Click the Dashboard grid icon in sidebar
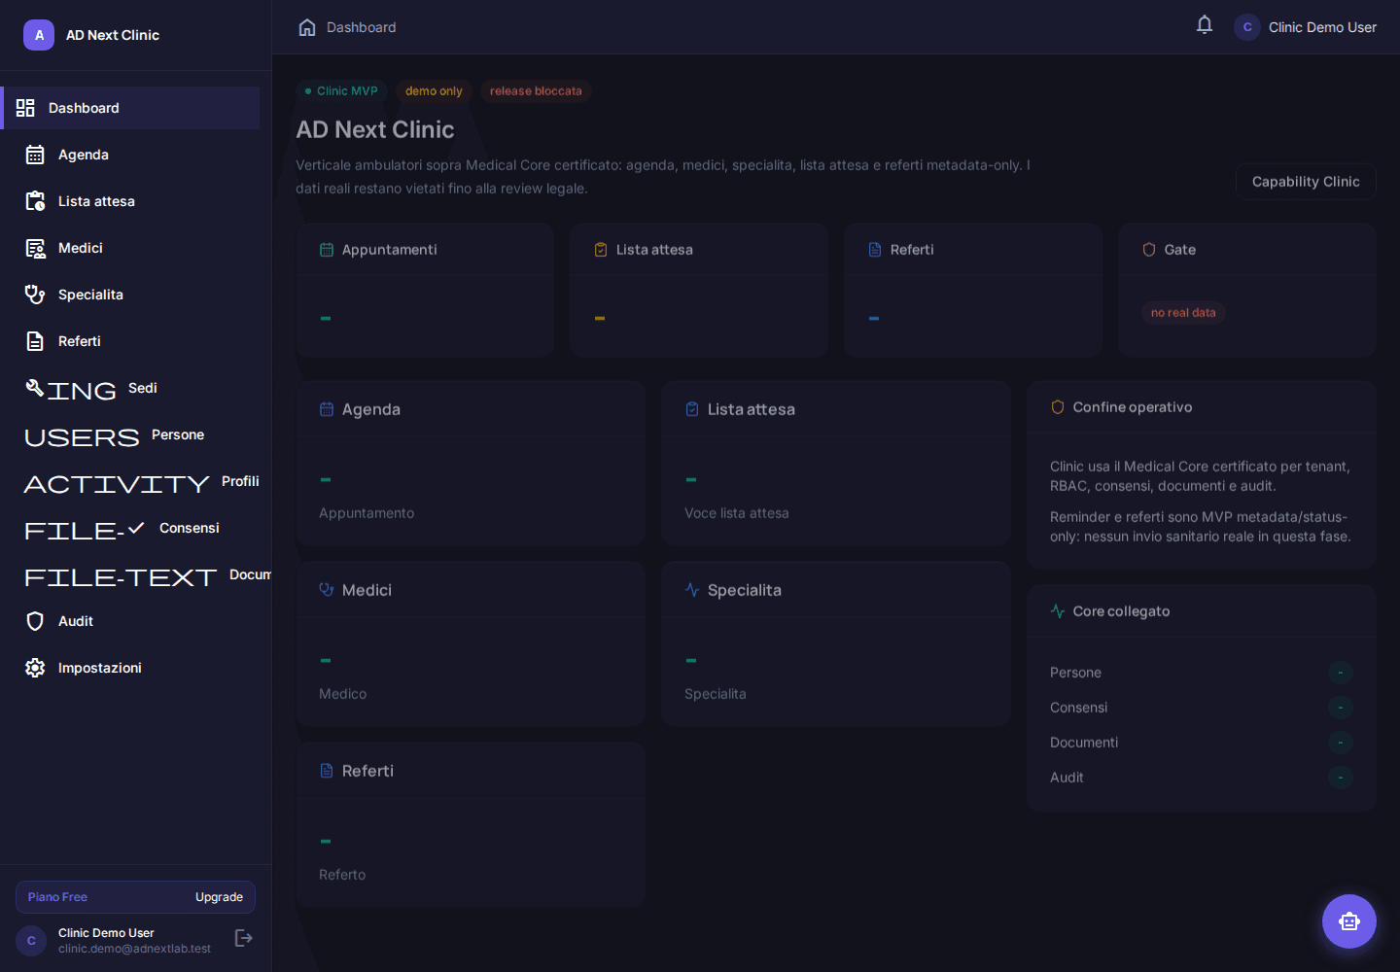The height and width of the screenshot is (972, 1400). (25, 108)
